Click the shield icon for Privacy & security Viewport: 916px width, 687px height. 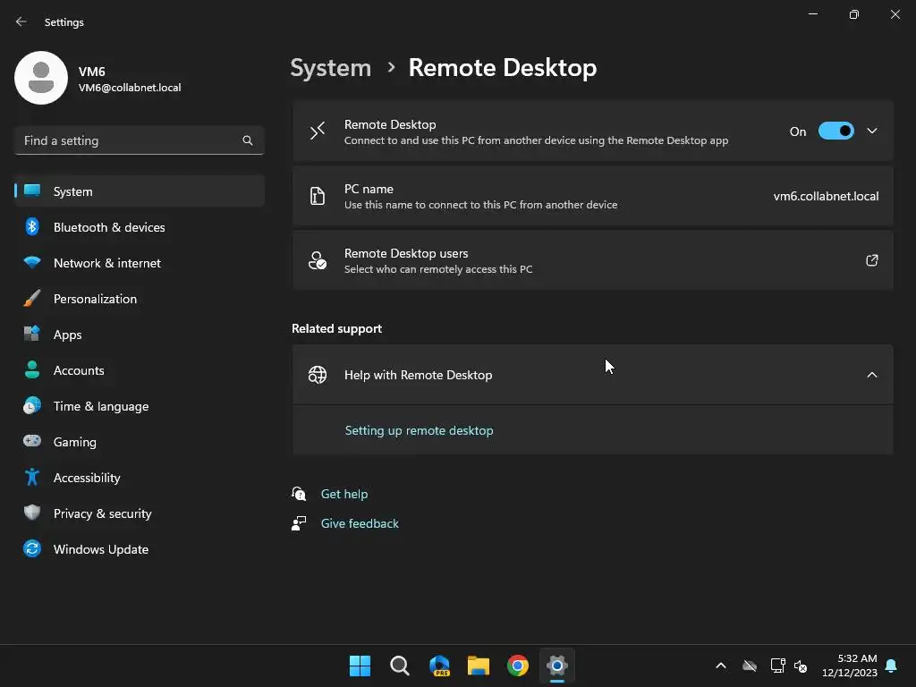point(32,513)
